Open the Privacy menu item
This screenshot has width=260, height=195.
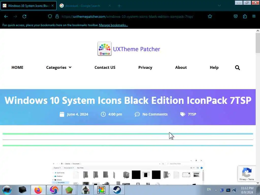(145, 68)
